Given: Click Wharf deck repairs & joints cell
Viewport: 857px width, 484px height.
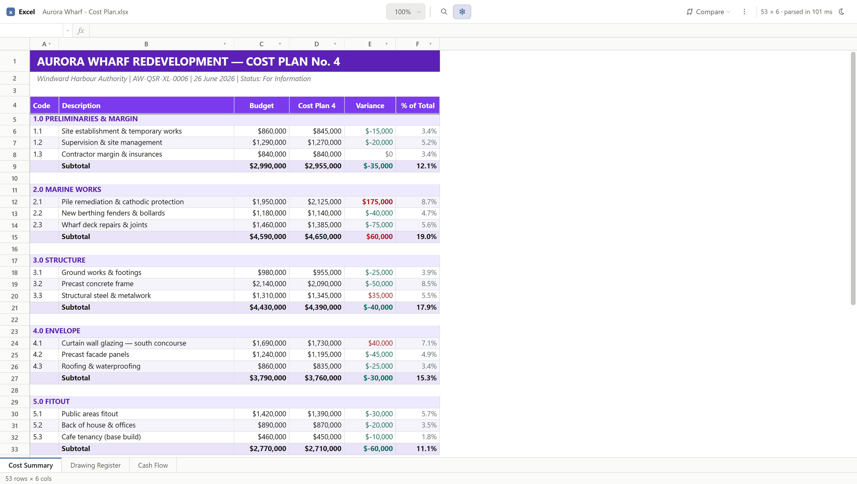Looking at the screenshot, I should point(146,225).
